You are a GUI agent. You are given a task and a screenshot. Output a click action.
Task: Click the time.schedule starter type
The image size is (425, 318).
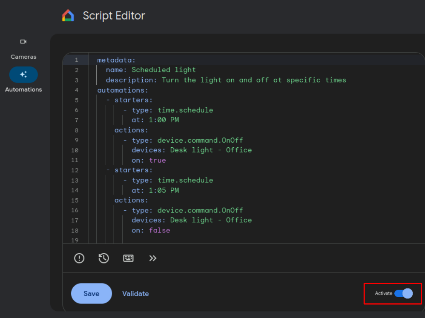[x=185, y=110]
